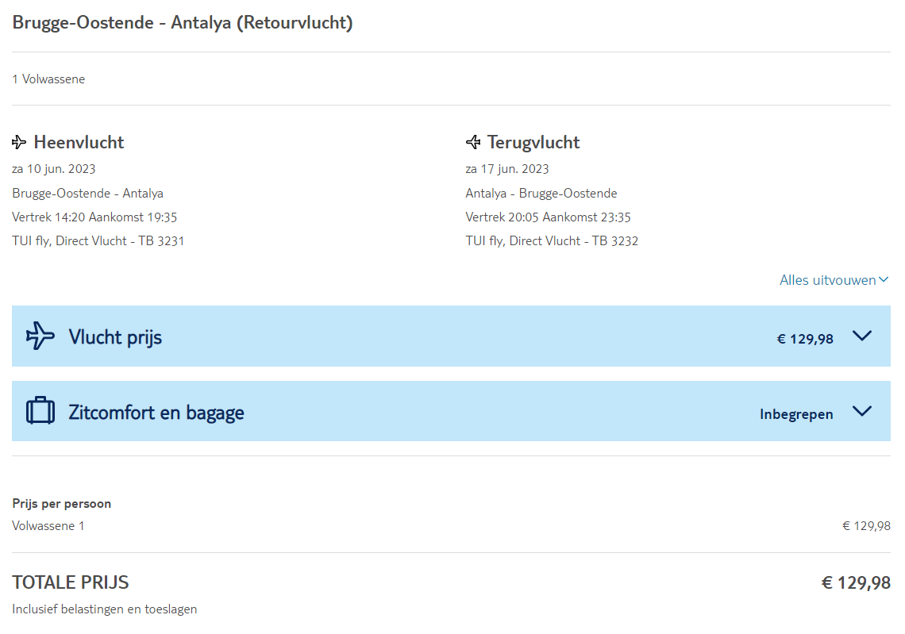Viewport: 905px width, 634px height.
Task: Click the airplane icon in Vlucht prijs bar
Action: [x=40, y=336]
